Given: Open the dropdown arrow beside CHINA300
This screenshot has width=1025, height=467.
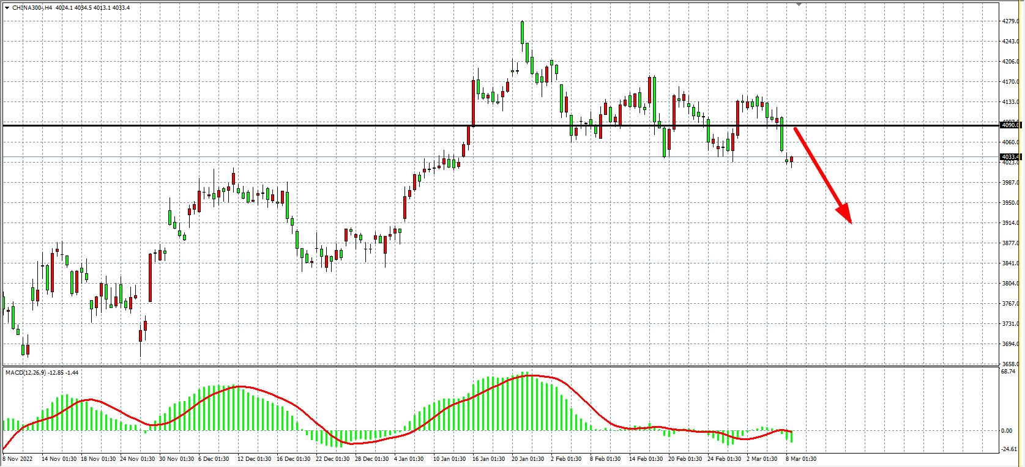Looking at the screenshot, I should pyautogui.click(x=7, y=8).
